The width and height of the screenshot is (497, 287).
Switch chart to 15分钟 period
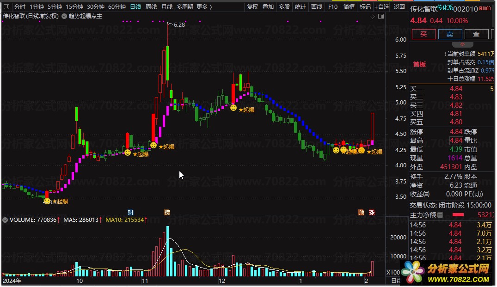74,6
